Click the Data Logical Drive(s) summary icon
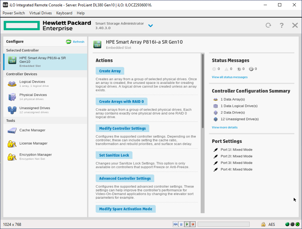Screen dimensions: 302x229 tap(215, 106)
